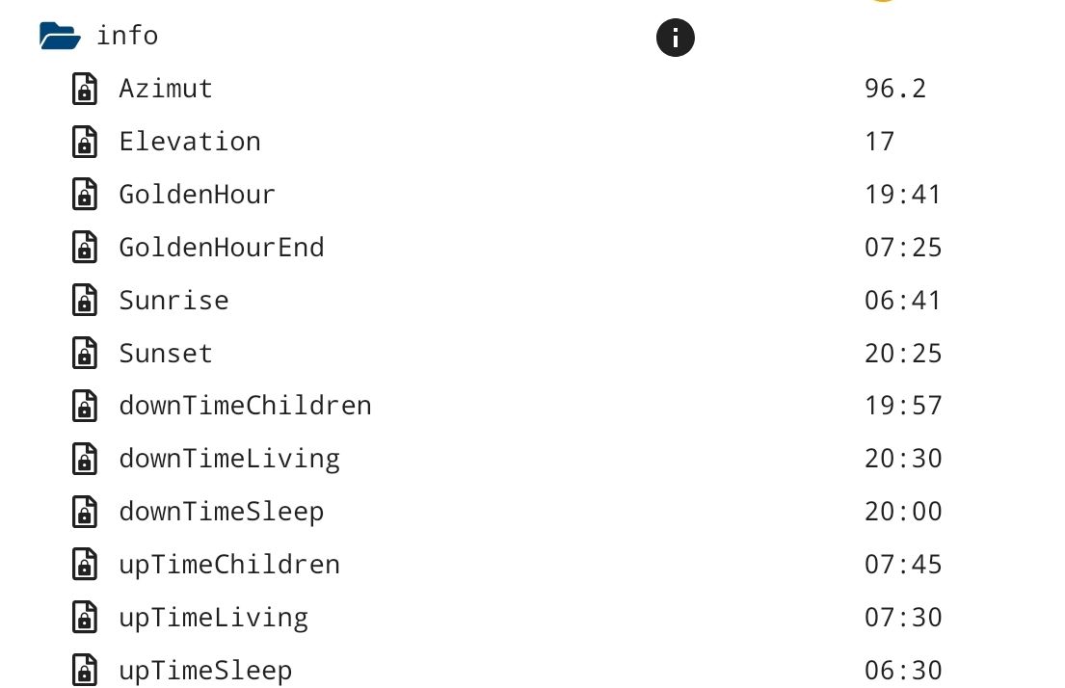Collapse the info folder icon

pos(60,37)
